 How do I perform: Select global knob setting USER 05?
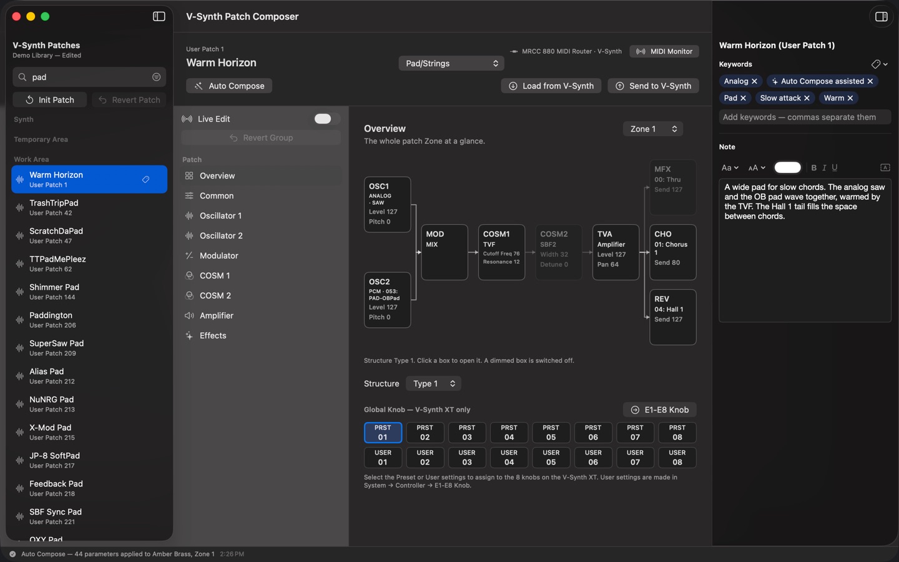click(x=551, y=457)
